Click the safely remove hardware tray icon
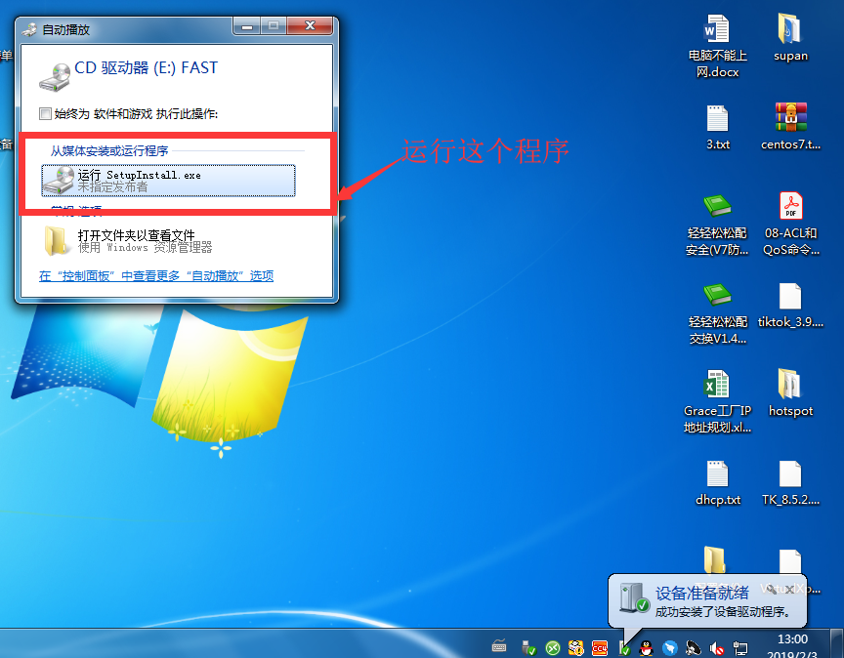 click(x=528, y=648)
